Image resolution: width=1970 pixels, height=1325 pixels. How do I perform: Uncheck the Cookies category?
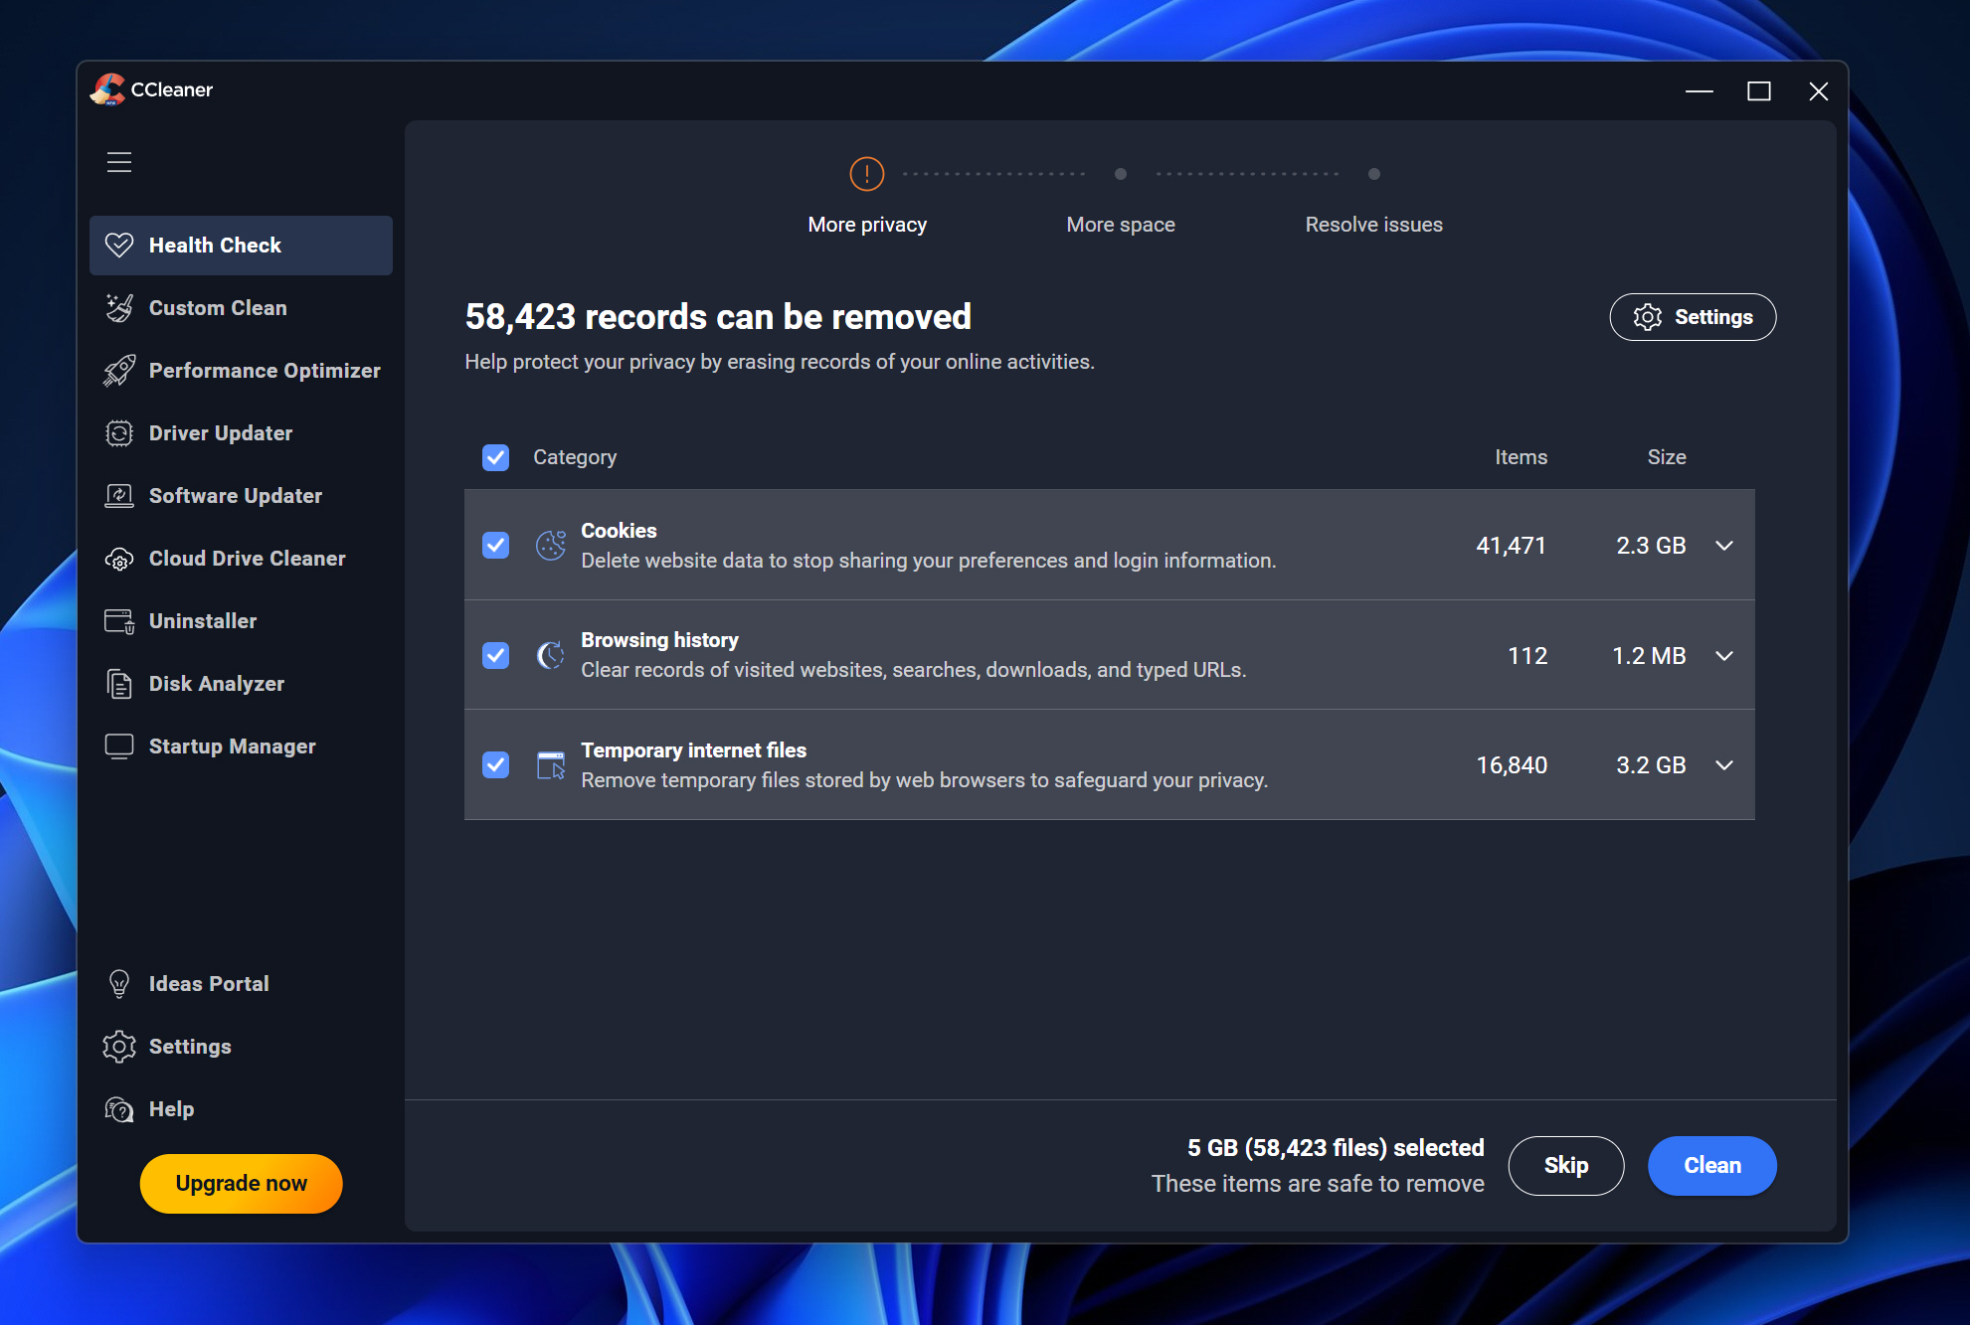point(494,545)
